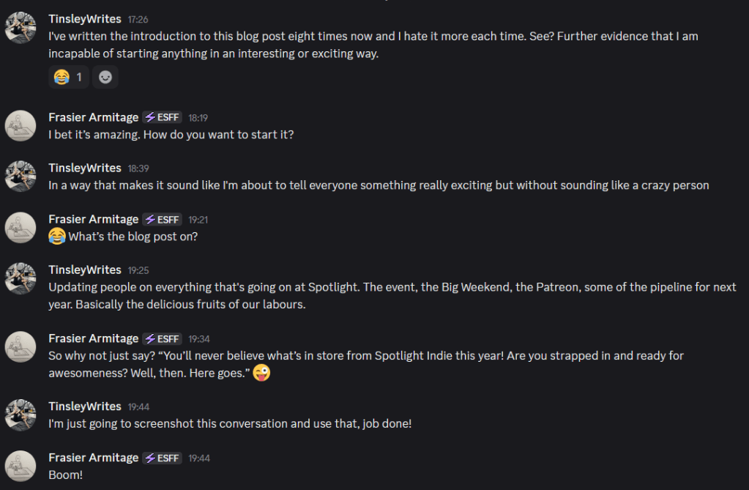Click the TinsleyWrites username at 19:25

(x=85, y=270)
